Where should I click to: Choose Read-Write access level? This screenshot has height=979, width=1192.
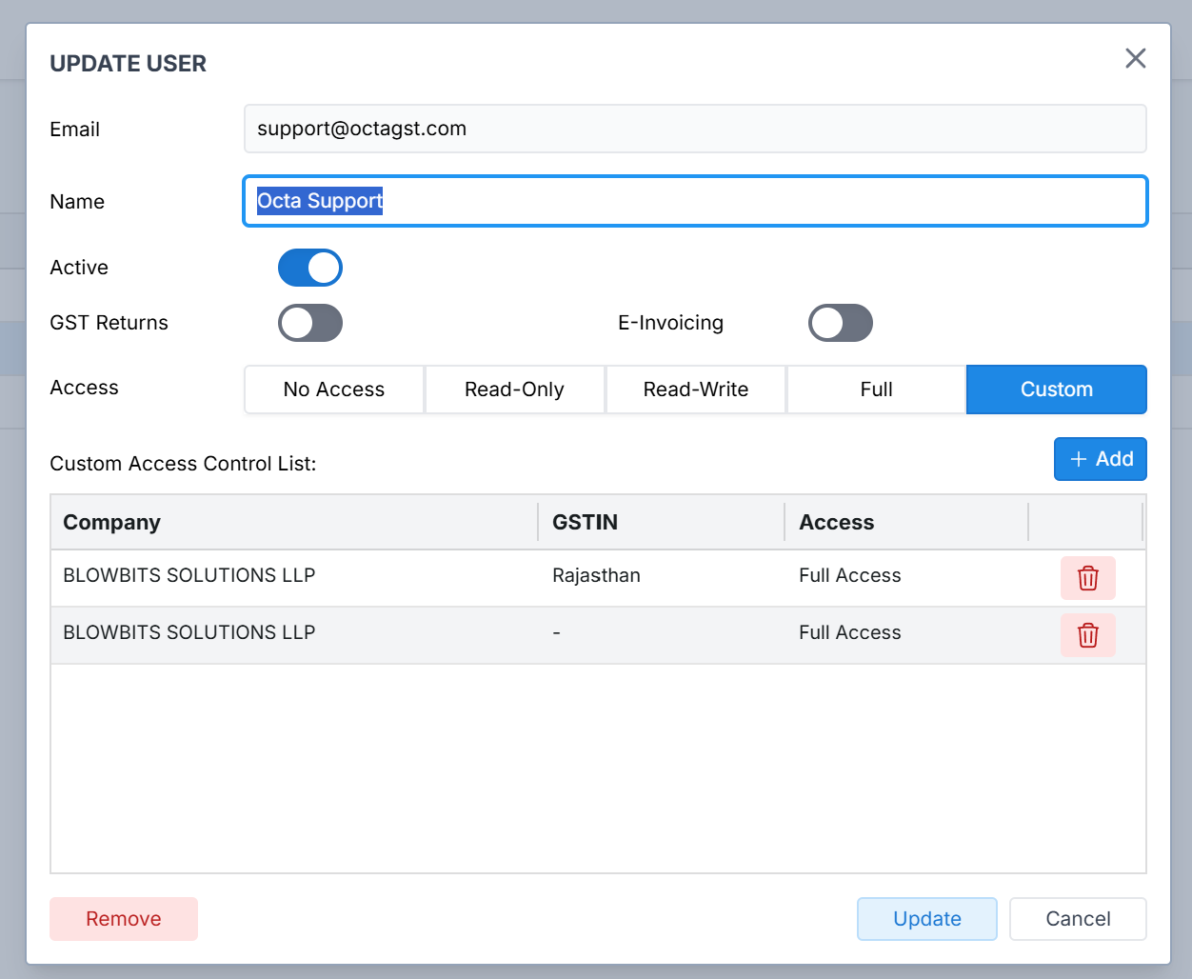[x=695, y=390]
